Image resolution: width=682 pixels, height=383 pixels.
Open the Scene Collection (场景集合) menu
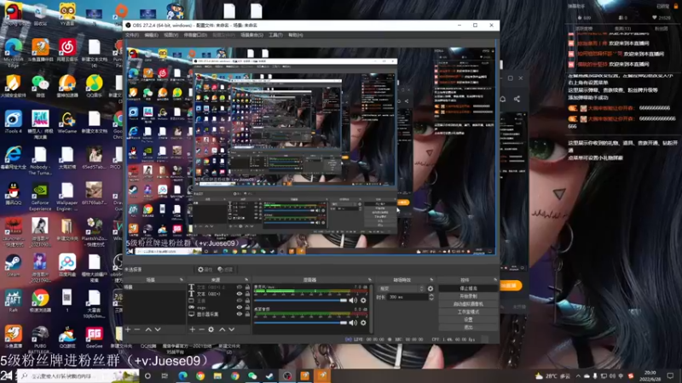(251, 35)
